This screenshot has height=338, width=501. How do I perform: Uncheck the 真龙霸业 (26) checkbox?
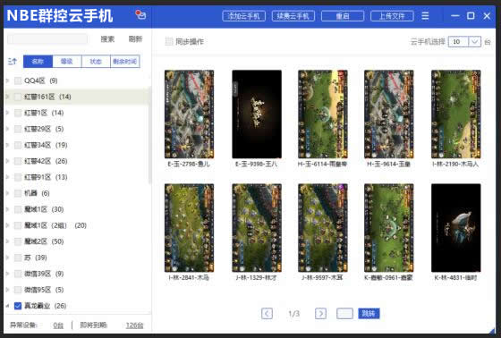(x=18, y=306)
